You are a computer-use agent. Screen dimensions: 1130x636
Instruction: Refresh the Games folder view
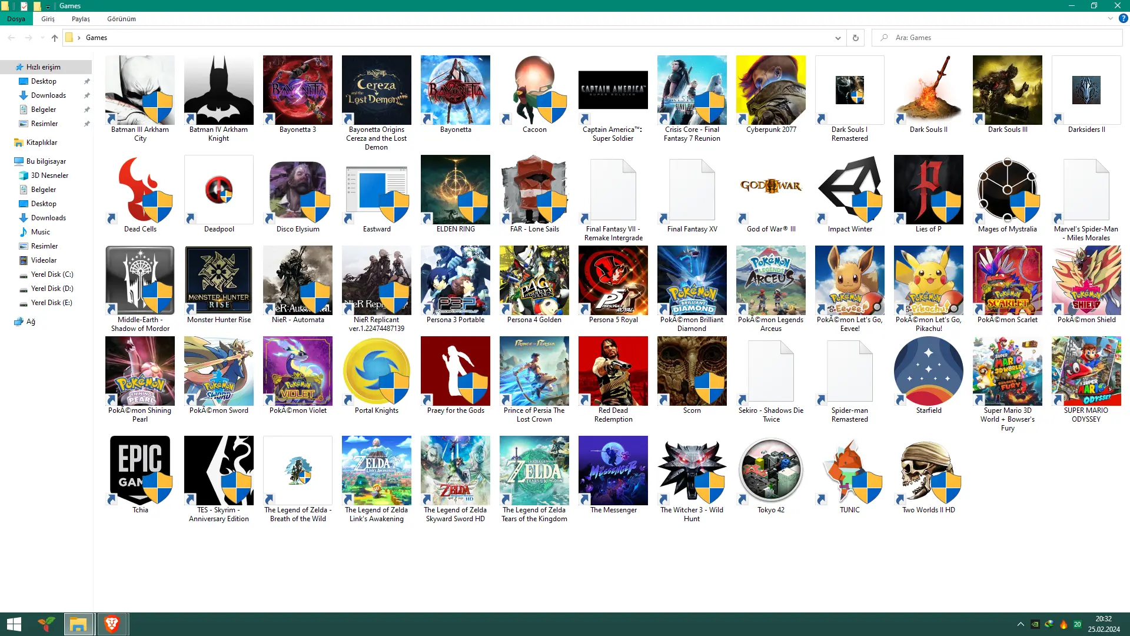[x=856, y=38]
